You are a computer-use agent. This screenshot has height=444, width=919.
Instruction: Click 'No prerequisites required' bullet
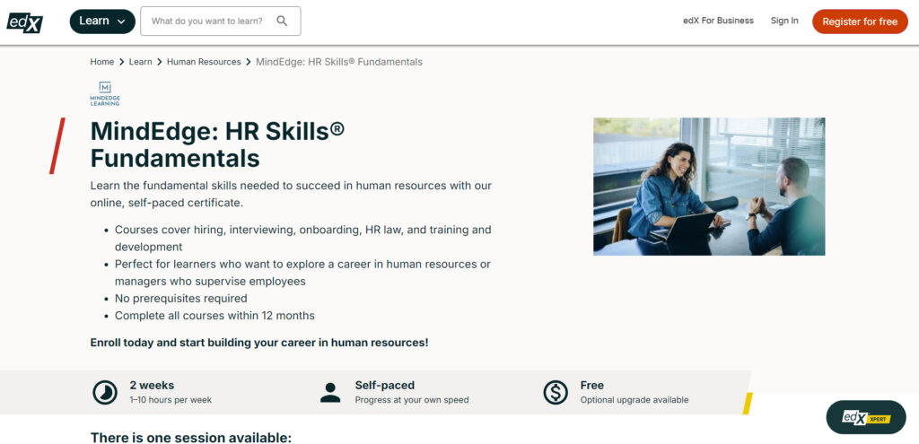tap(181, 299)
